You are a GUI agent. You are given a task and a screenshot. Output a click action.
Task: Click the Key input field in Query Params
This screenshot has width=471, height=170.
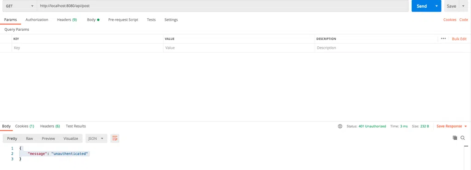coord(87,48)
